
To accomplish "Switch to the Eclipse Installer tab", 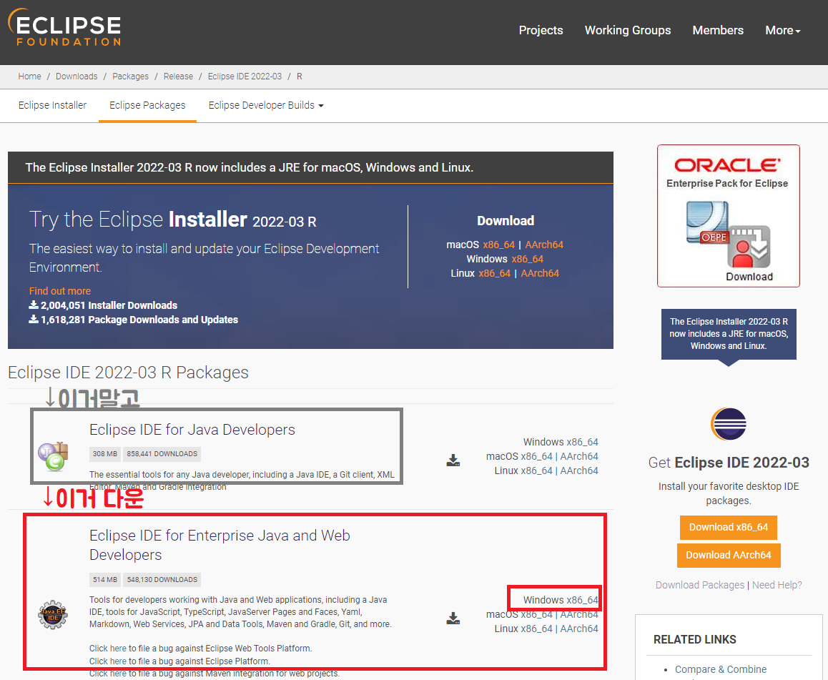I will [52, 105].
